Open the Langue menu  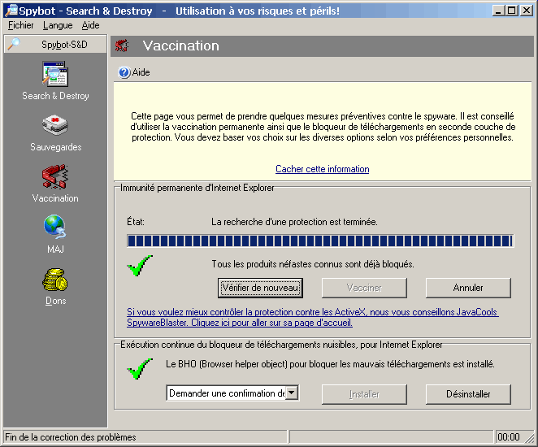pyautogui.click(x=58, y=25)
